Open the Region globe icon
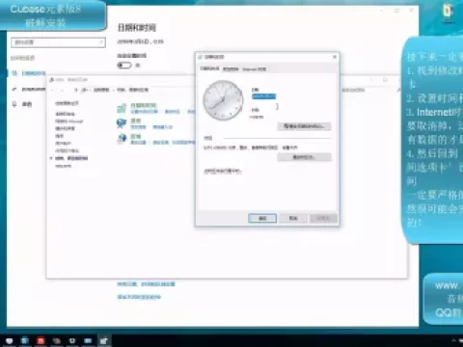Screen dimensions: 463x347 (x=122, y=139)
